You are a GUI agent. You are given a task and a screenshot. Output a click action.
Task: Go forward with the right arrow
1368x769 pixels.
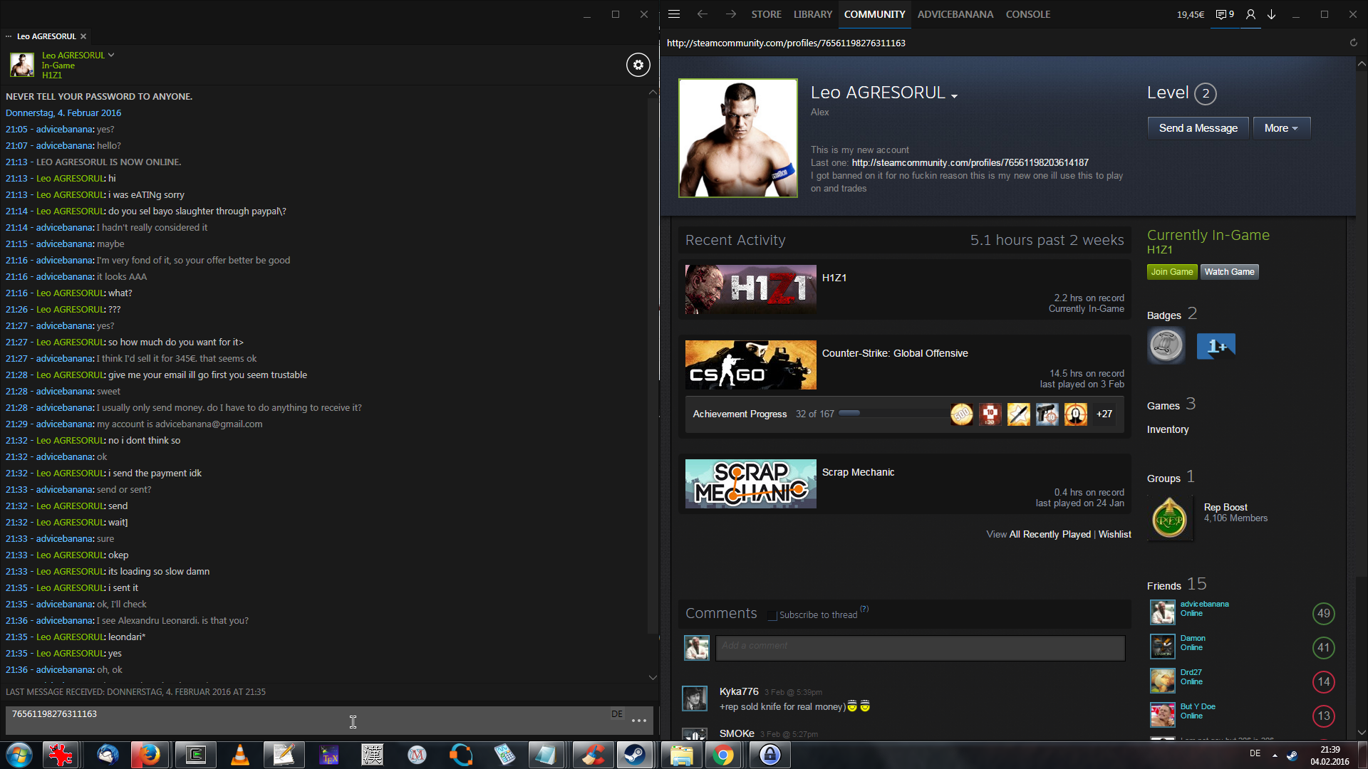(x=731, y=14)
